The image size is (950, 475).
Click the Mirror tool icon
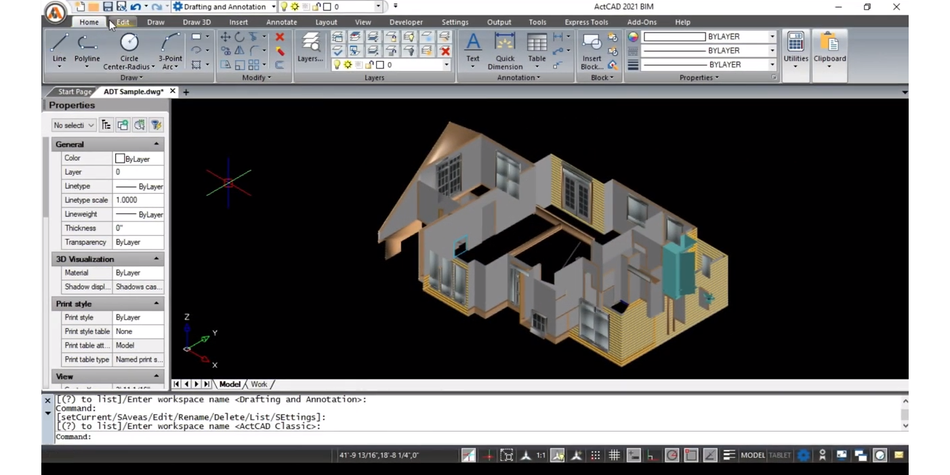239,51
